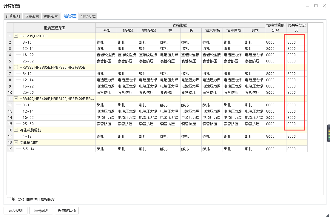
Task: Select row 4 柱 cell 电渣压力焊
Action: pos(170,55)
